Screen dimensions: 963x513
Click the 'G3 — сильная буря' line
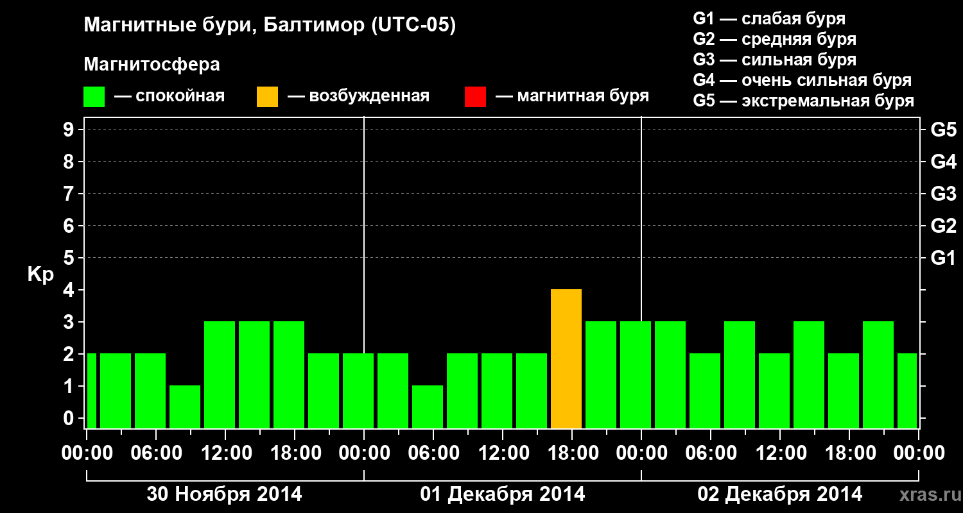[774, 60]
